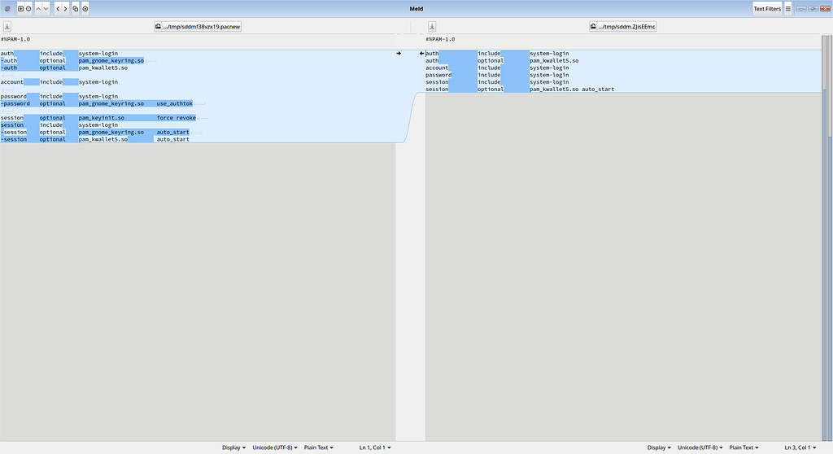Go to previous change with up arrow

pyautogui.click(x=38, y=8)
